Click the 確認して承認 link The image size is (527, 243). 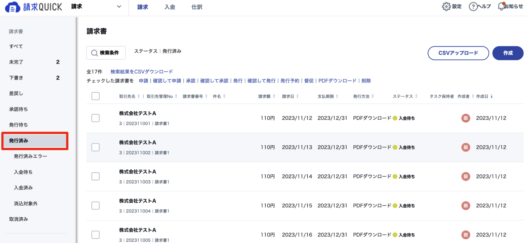(x=214, y=81)
